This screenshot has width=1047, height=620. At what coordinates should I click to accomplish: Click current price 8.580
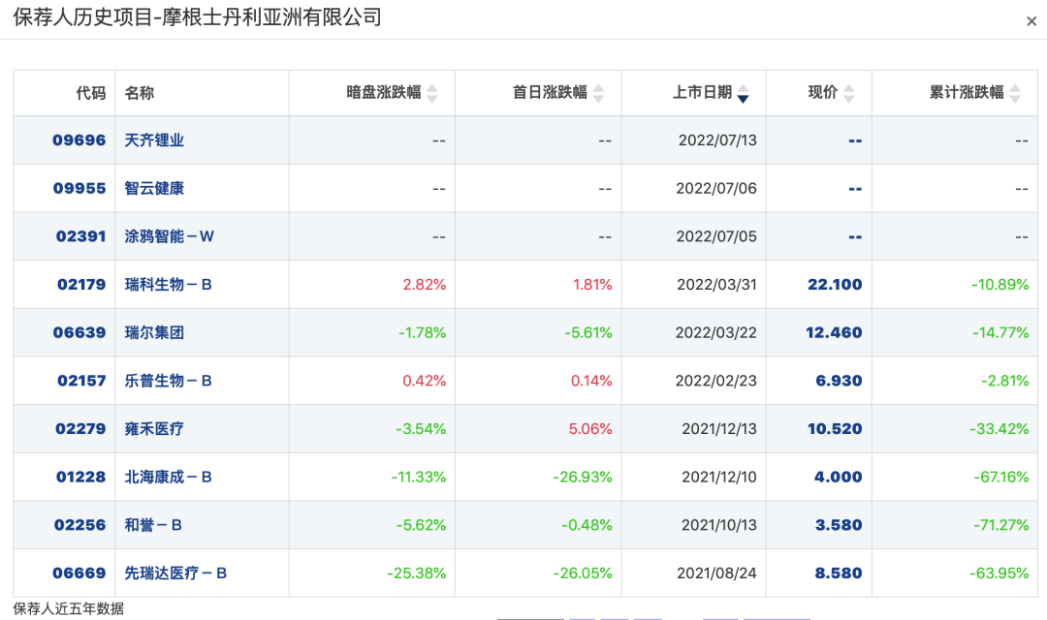click(x=839, y=573)
